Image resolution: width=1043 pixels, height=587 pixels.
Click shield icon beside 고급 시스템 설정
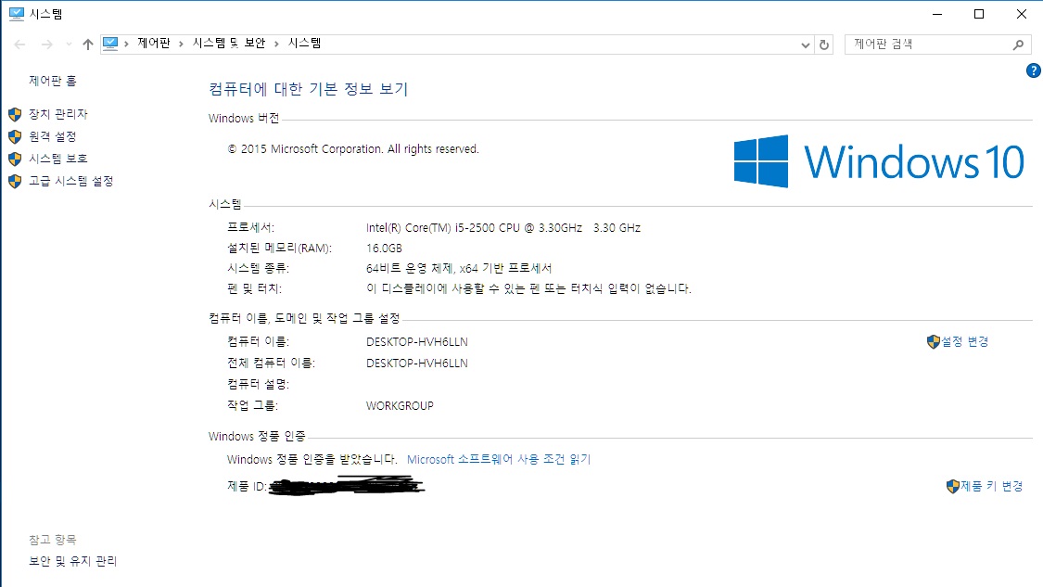click(15, 182)
